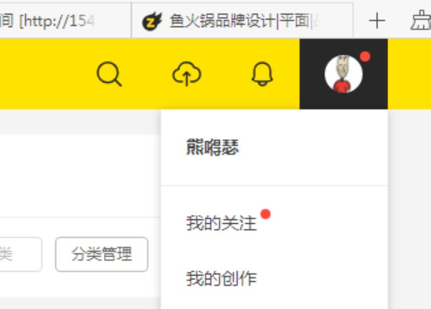Open the search magnifier in the yellow header
The height and width of the screenshot is (309, 431).
click(109, 74)
